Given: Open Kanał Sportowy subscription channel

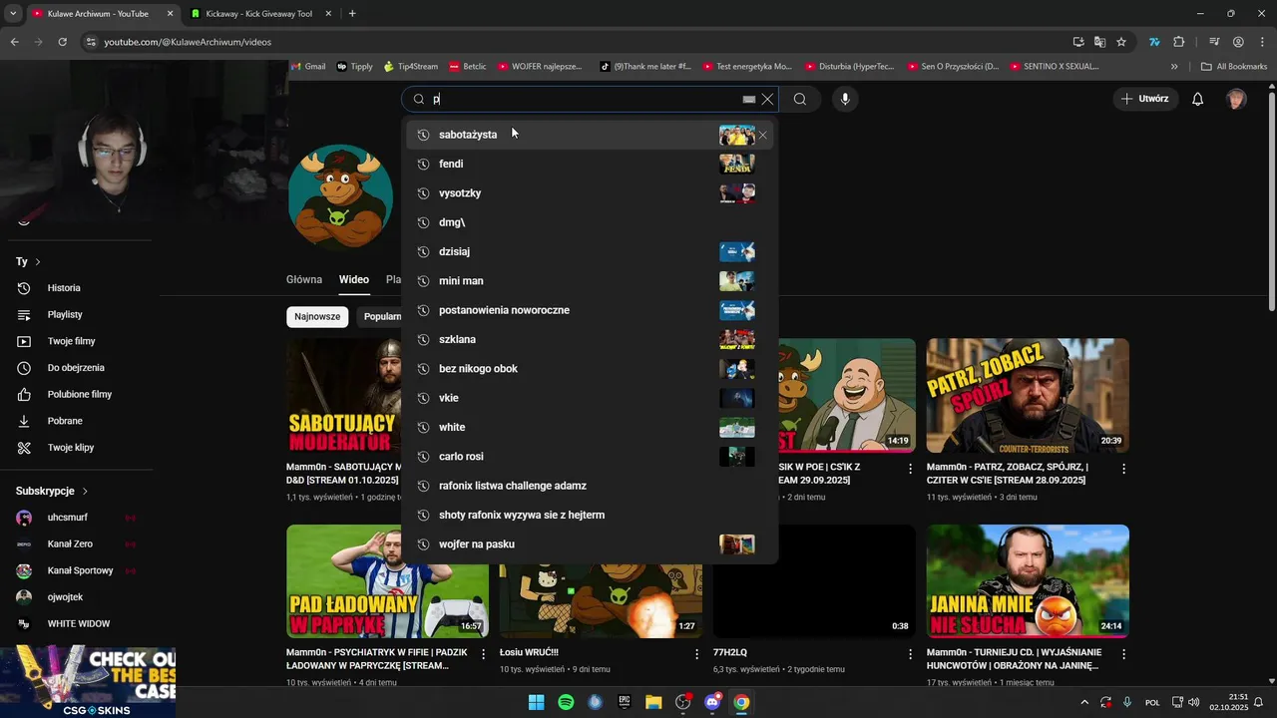Looking at the screenshot, I should tap(78, 570).
